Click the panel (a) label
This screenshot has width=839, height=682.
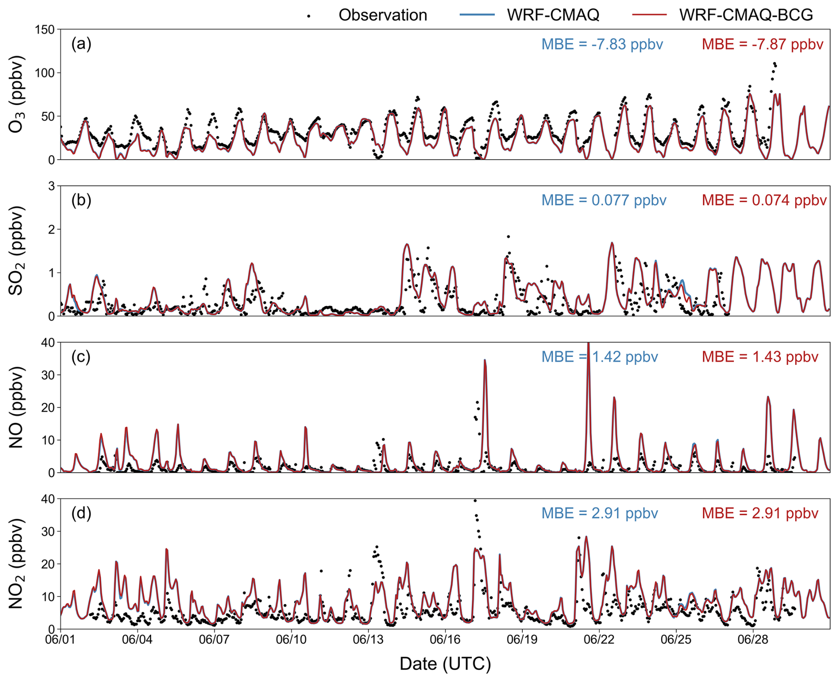[x=81, y=44]
